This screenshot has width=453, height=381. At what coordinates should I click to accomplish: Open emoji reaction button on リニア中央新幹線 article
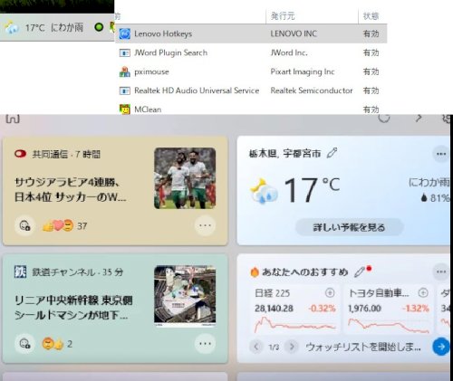[25, 344]
